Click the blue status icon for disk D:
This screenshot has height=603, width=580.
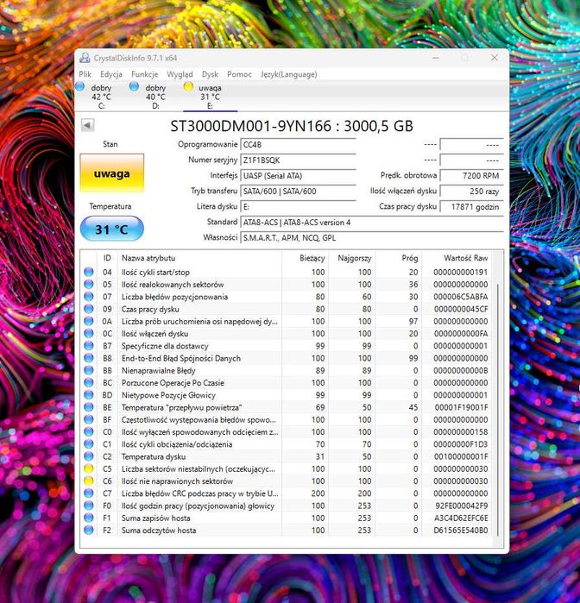134,86
